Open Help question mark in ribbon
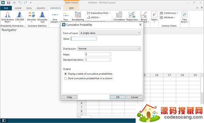204x123 pixels. pyautogui.click(x=202, y=8)
